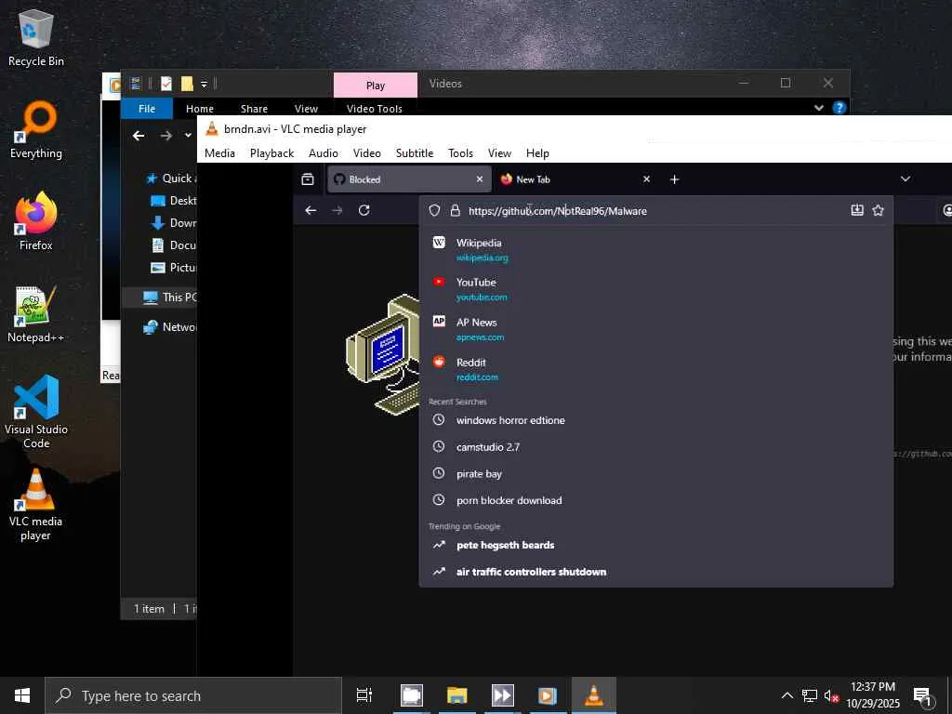The image size is (952, 714).
Task: Open Visual Studio Code desktop shortcut
Action: pos(36,412)
